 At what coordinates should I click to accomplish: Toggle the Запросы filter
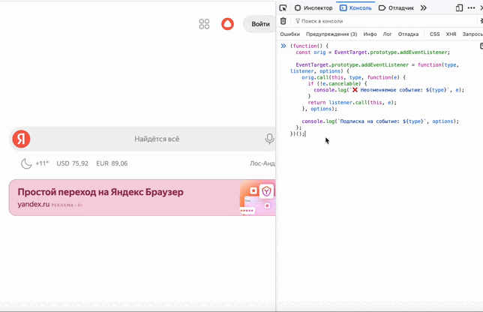[x=472, y=34]
